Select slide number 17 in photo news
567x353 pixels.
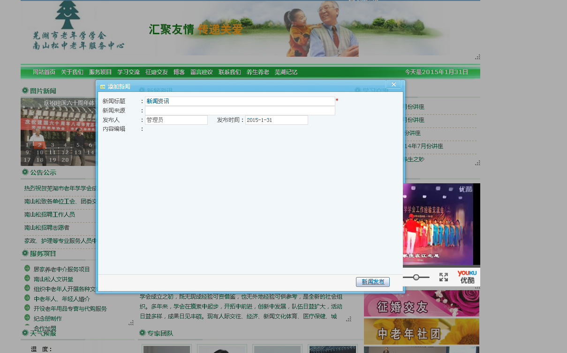click(x=28, y=160)
